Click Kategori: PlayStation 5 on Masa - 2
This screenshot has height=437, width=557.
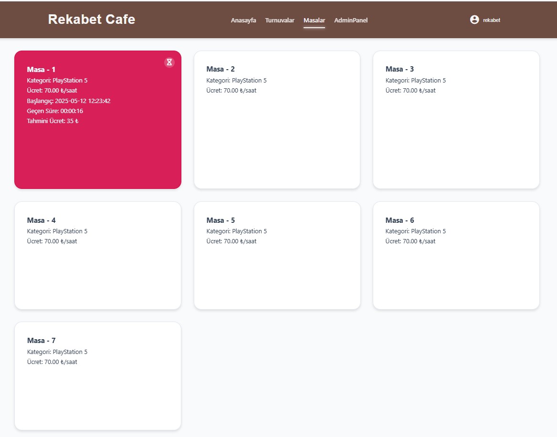237,80
